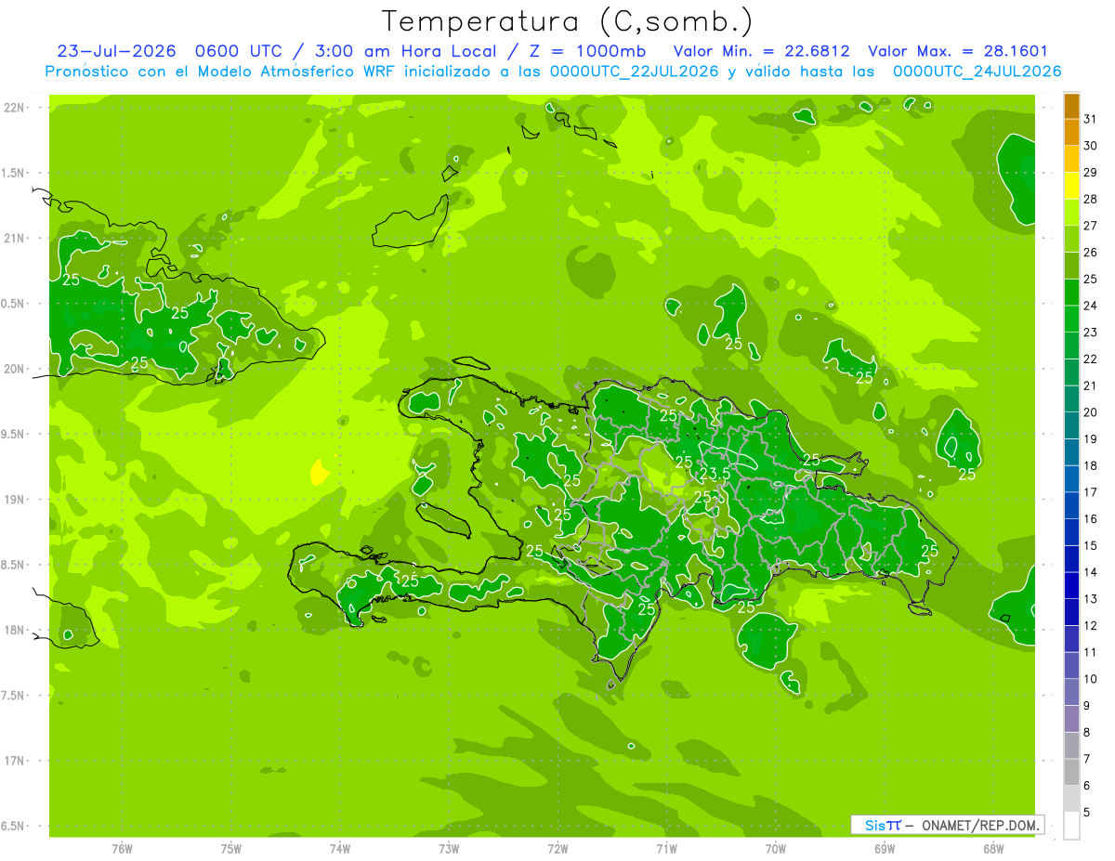Click the teal 20 degree legend swatch
The height and width of the screenshot is (861, 1115).
point(1071,400)
